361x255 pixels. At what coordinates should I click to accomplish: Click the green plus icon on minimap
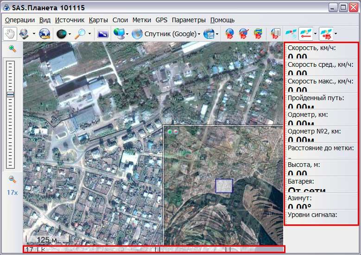[x=170, y=132]
